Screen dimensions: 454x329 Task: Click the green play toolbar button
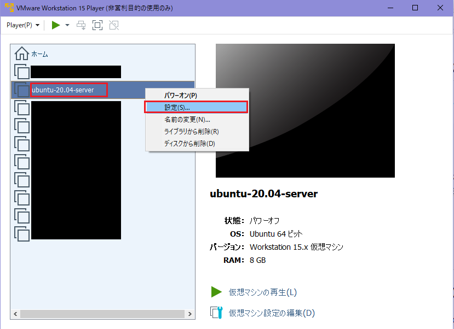[x=56, y=26]
